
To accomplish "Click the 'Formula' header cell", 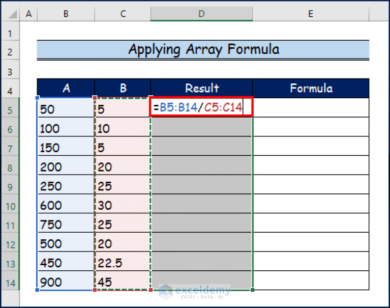I will 311,89.
